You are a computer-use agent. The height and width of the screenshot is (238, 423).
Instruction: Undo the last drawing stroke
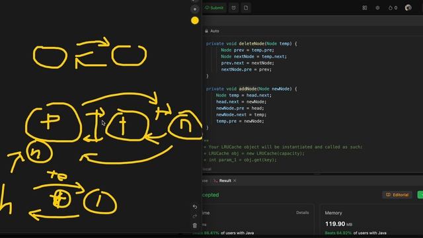point(195,207)
